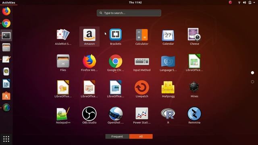The width and height of the screenshot is (258, 145).
Task: Open OBS Studio
Action: coord(89,116)
